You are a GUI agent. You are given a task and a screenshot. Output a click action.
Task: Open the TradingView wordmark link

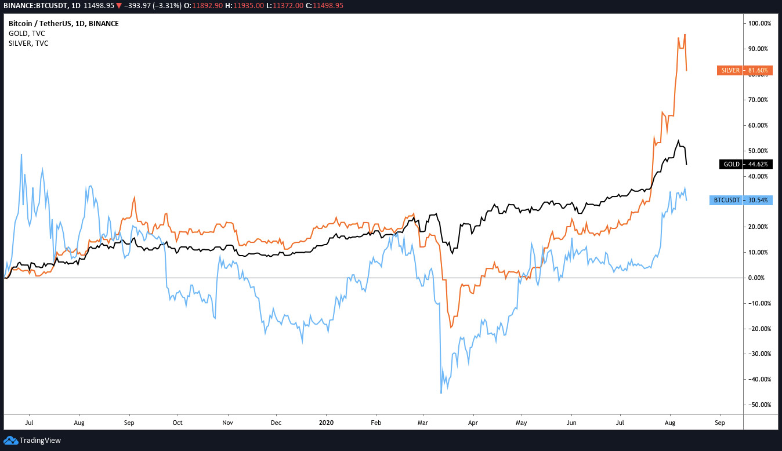click(40, 441)
